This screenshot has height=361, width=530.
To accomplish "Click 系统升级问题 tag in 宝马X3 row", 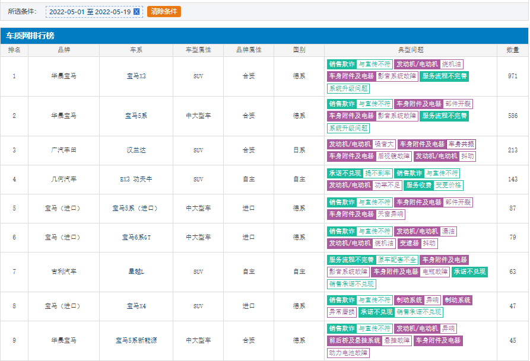I will click(348, 88).
